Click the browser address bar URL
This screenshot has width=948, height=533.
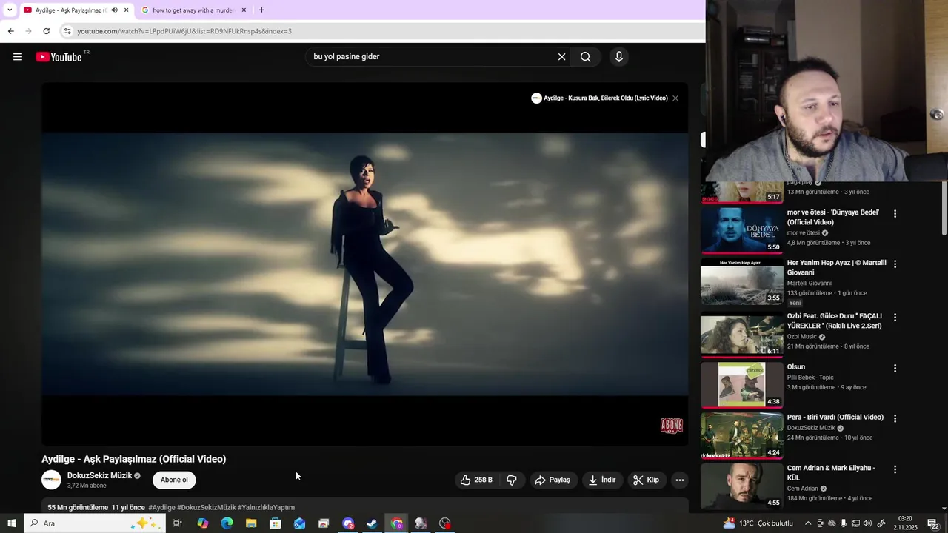[x=184, y=31]
